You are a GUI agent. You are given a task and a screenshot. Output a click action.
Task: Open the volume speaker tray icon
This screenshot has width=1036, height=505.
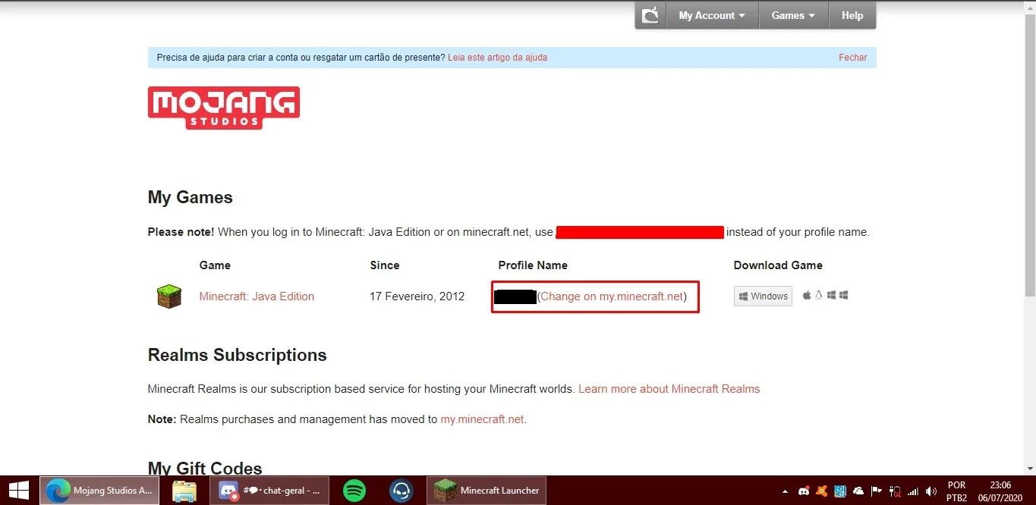[x=931, y=491]
